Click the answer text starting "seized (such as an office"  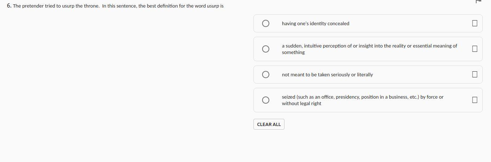coord(362,97)
